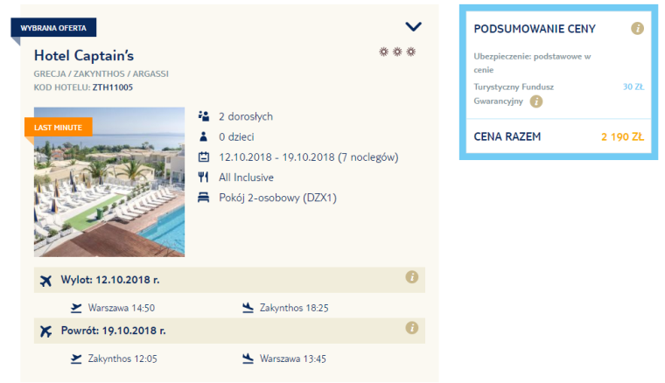The height and width of the screenshot is (383, 665).
Task: Click the Powrót: 19.10.2018 r. header
Action: (113, 331)
